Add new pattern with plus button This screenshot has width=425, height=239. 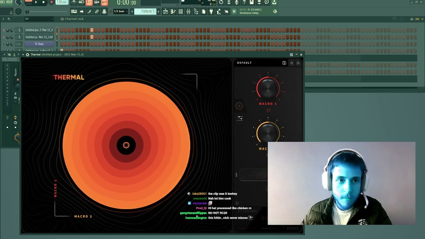pos(158,11)
